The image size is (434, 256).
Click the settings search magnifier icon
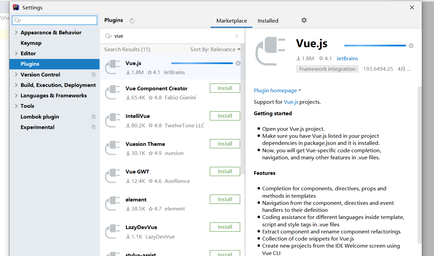tap(18, 20)
